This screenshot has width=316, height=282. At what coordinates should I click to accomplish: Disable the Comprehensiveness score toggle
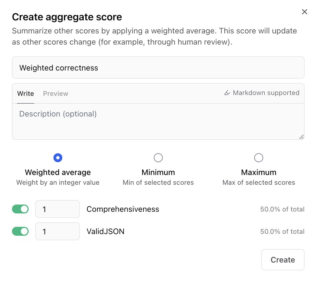click(x=20, y=209)
